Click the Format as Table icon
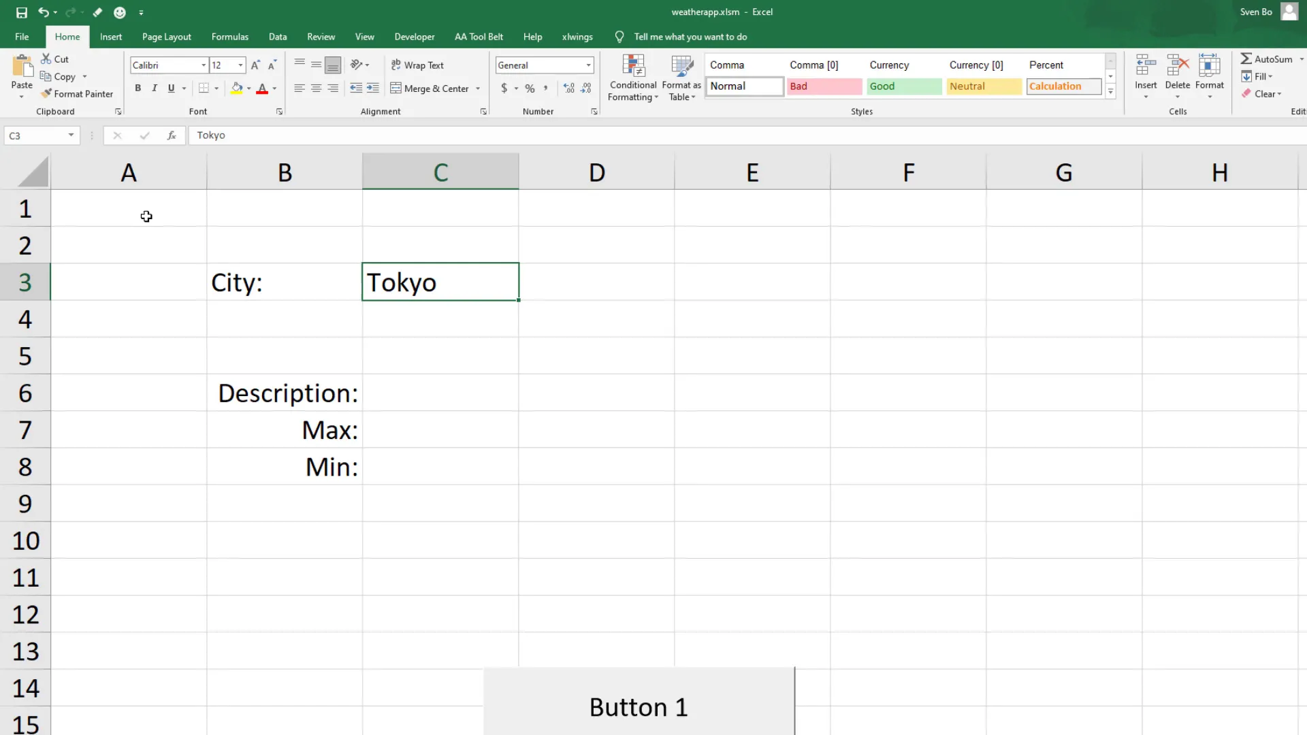The height and width of the screenshot is (735, 1307). point(681,77)
